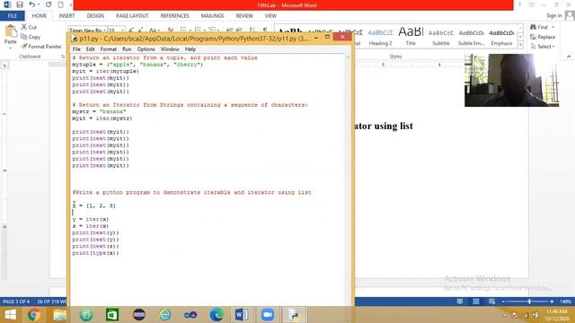This screenshot has height=323, width=575.
Task: Click the Redo/Repeat icon in Word's toolbar
Action: tap(49, 4)
